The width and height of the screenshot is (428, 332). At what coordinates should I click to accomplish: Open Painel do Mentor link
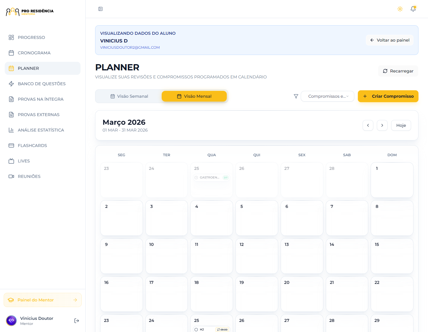pyautogui.click(x=43, y=300)
